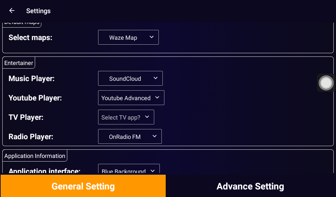Tap the floating assistive touch button
336x197 pixels.
[x=326, y=83]
